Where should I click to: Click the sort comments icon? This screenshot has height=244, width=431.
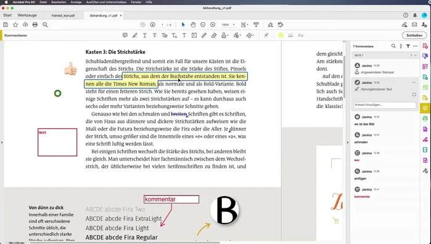tap(401, 46)
